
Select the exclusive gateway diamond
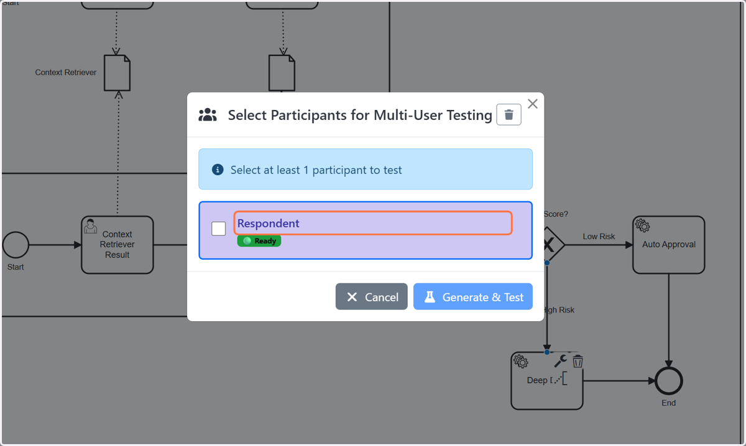(x=550, y=245)
